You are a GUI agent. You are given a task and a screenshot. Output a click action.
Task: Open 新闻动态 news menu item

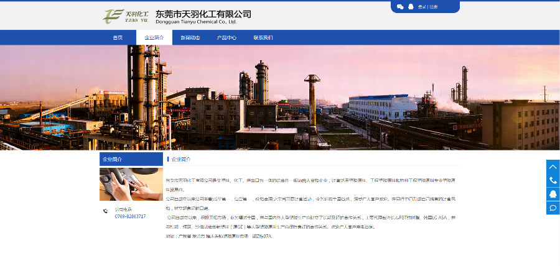(190, 37)
